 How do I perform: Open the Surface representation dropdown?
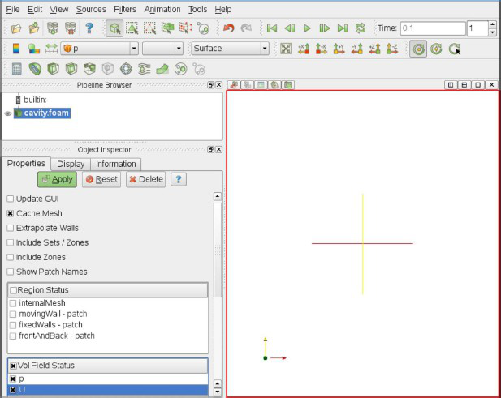[231, 49]
